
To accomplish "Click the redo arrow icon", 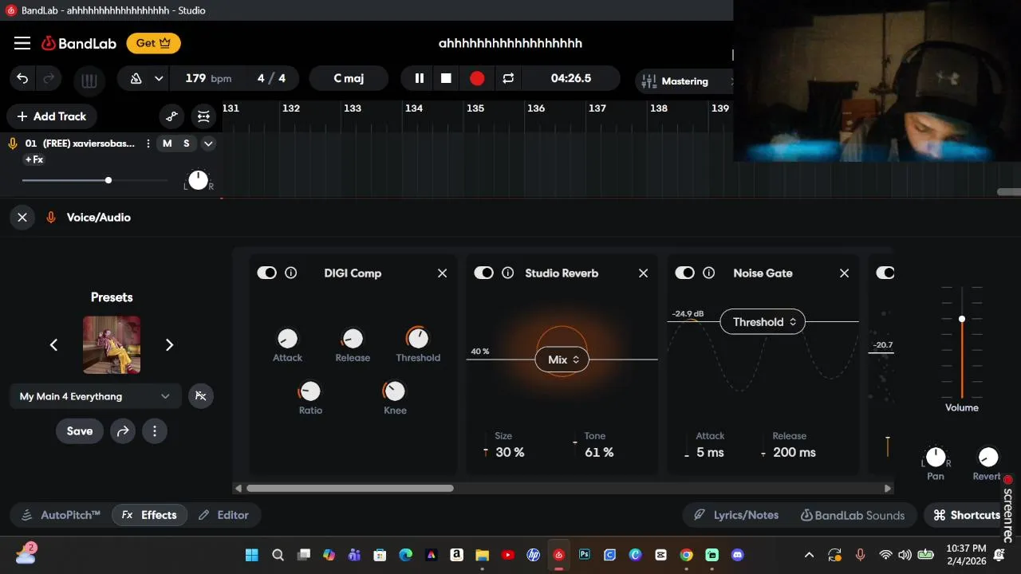I will 49,78.
